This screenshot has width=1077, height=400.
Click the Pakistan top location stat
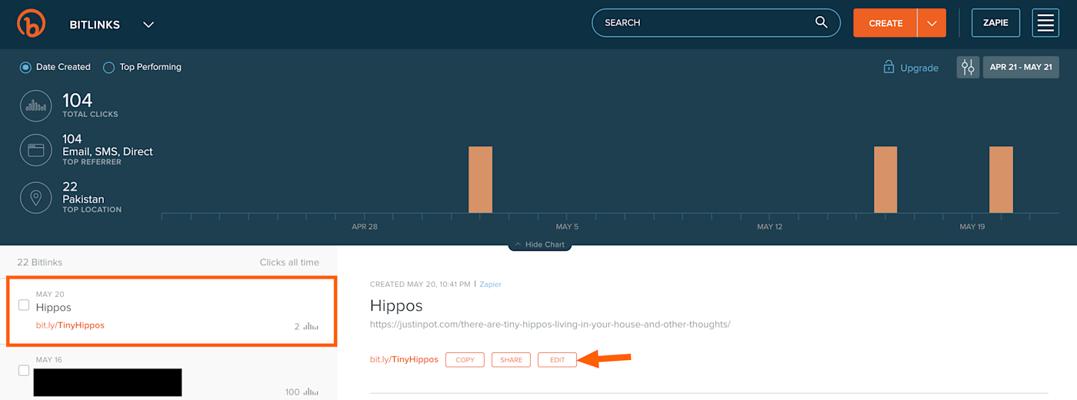[92, 198]
